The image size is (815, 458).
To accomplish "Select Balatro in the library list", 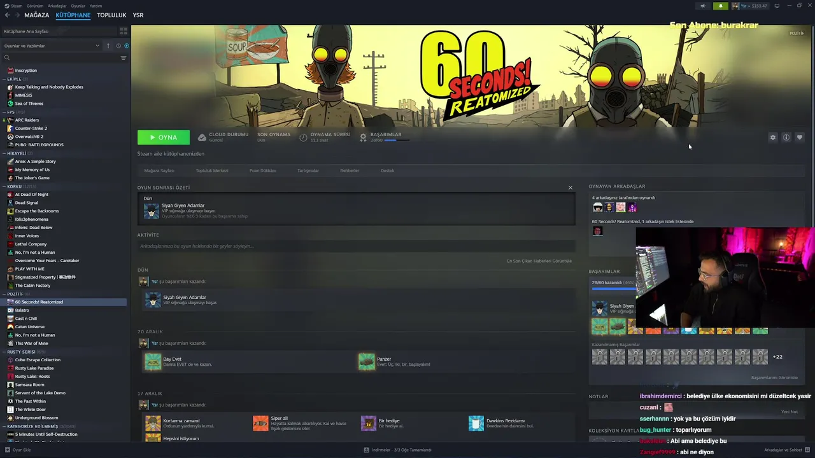I will point(22,310).
